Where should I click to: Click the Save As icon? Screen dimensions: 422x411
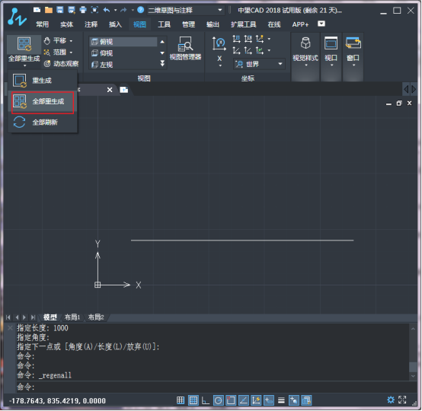[72, 10]
